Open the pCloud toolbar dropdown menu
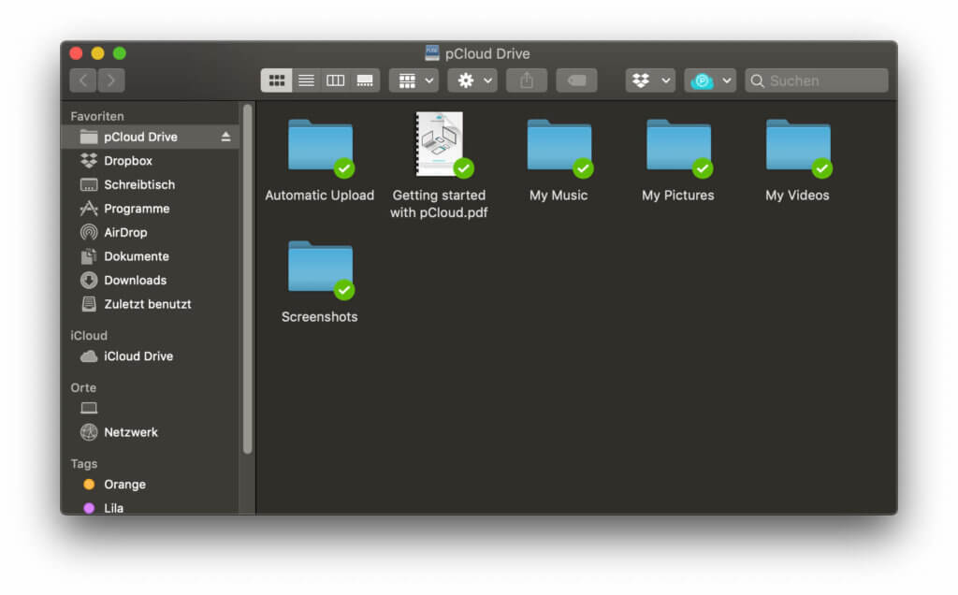This screenshot has width=958, height=595. [x=710, y=80]
